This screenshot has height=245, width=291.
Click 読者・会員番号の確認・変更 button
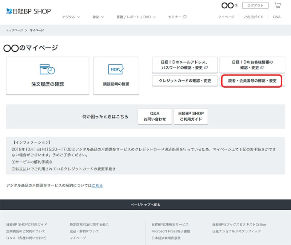tap(252, 81)
